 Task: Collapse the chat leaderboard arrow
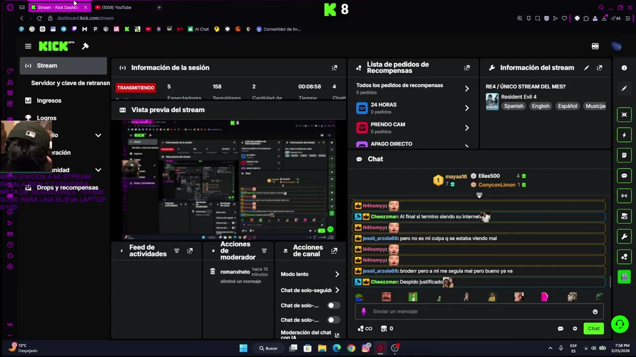(479, 195)
